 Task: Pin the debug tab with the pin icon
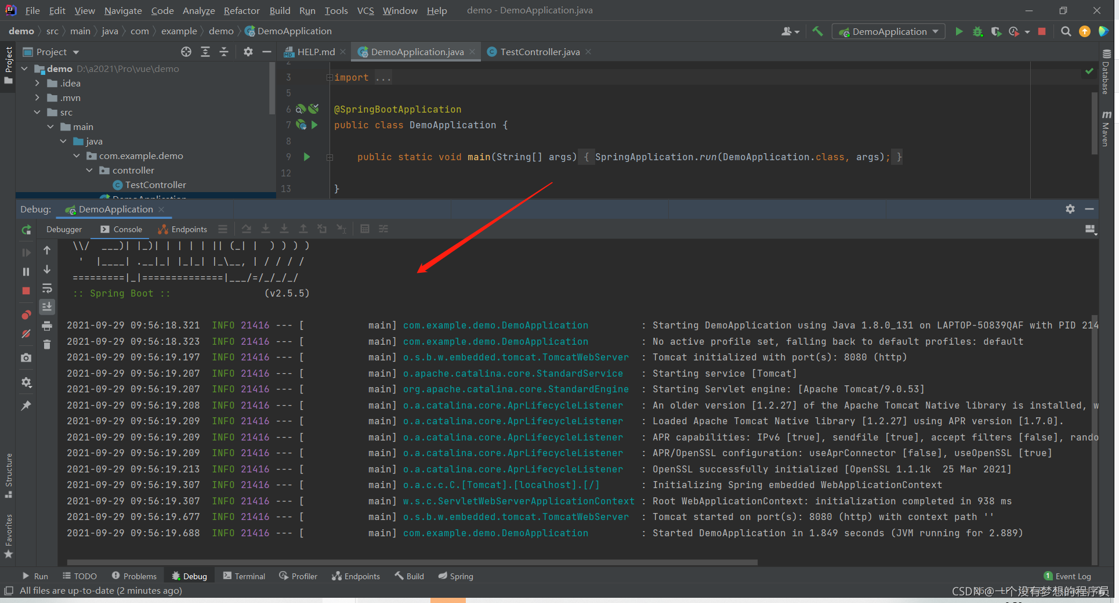[x=26, y=406]
